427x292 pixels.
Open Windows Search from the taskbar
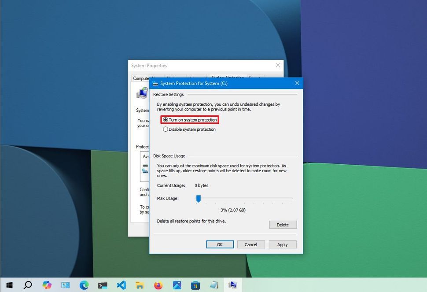pos(28,285)
